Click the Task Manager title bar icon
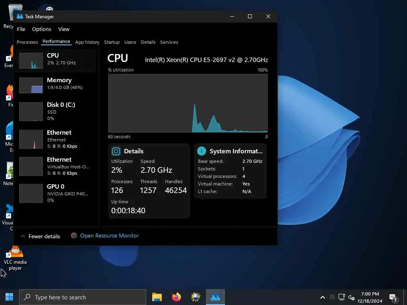407x305 pixels. tap(20, 17)
